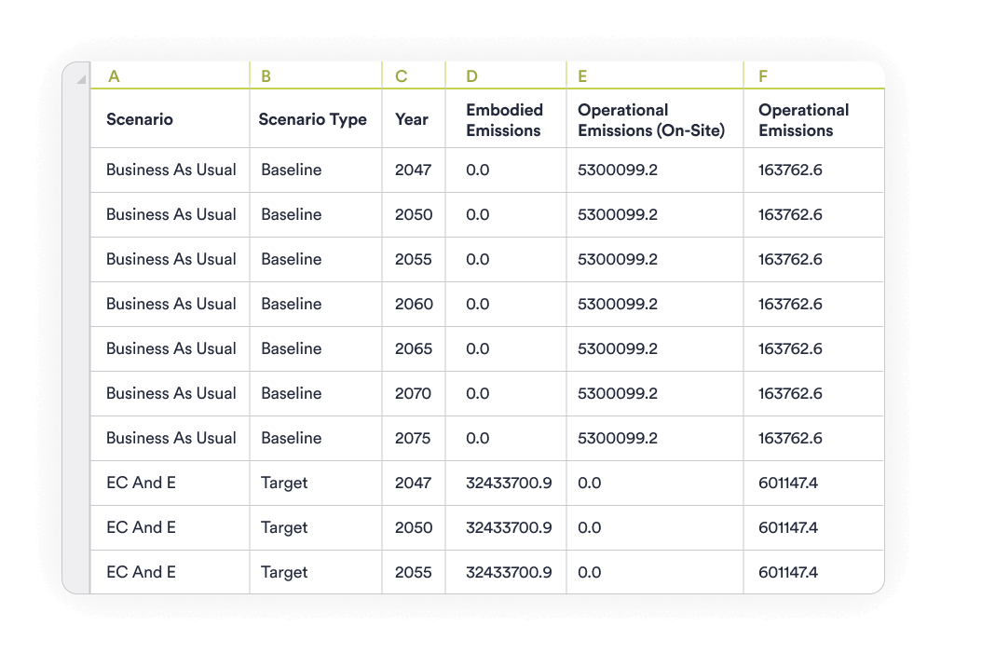Select year 2055 in Business As Usual row

coord(414,259)
